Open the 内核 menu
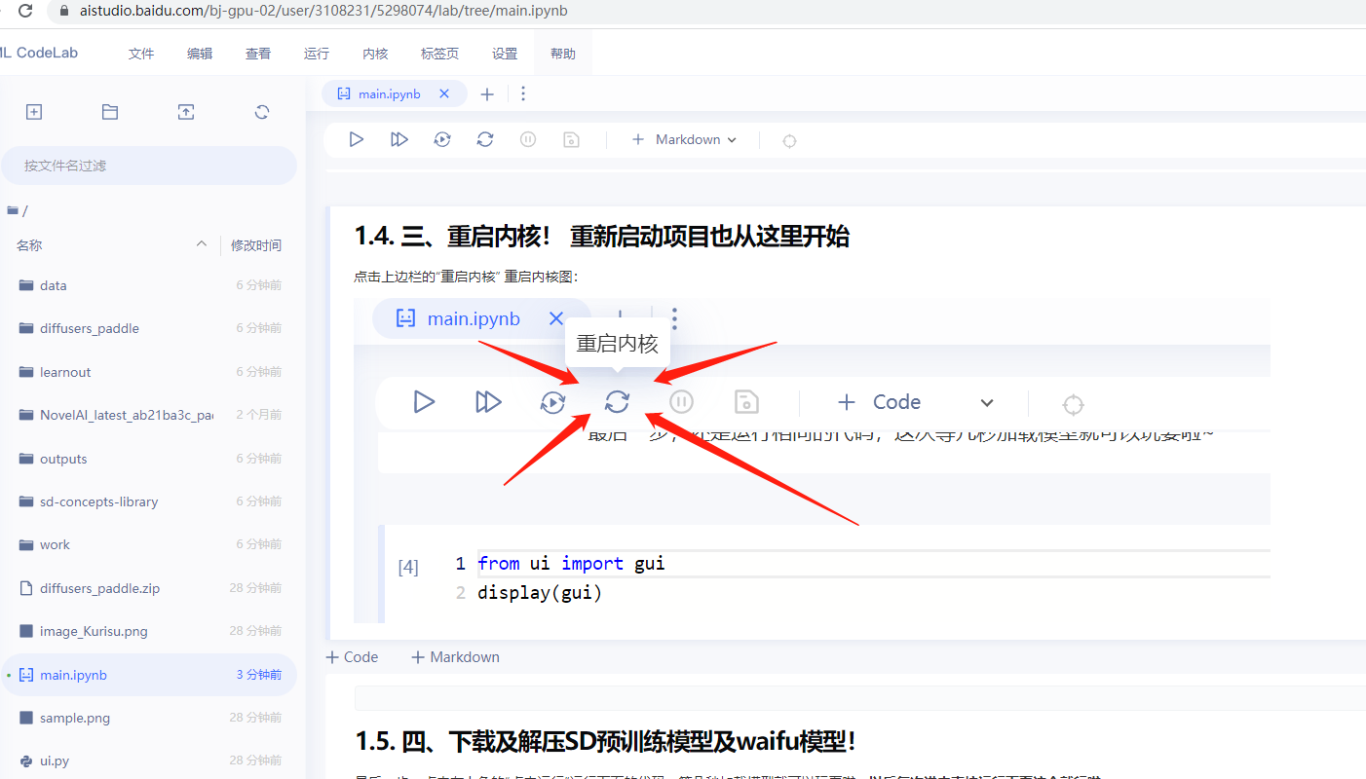 click(375, 54)
